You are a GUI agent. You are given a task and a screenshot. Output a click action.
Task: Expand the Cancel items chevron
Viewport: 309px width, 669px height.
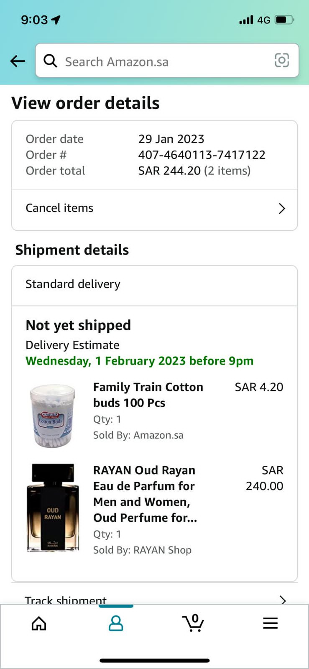282,208
